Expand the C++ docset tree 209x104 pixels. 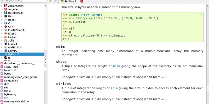pyautogui.click(x=2, y=27)
